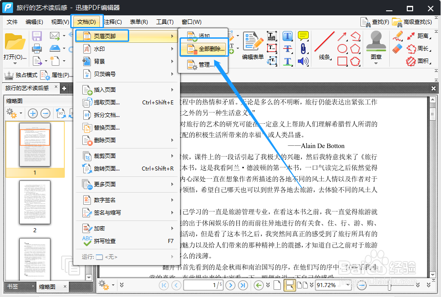Screen dimensions: 441x297
Task: Click the Advanced Find (高级查找) button
Action: tap(412, 22)
